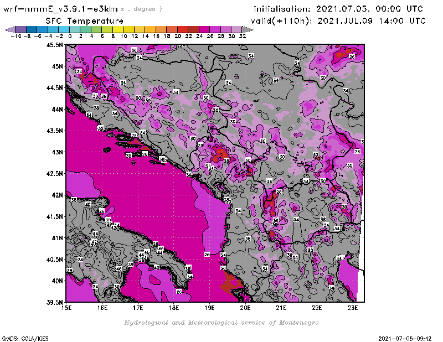Click the 43N latitude axis label
This screenshot has width=443, height=342.
(x=57, y=152)
